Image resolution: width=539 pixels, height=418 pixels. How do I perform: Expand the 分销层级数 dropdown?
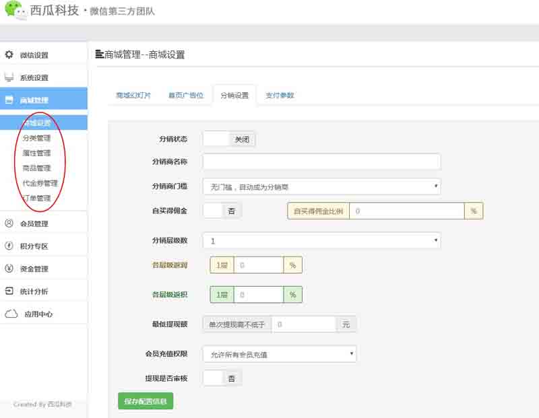(x=321, y=240)
